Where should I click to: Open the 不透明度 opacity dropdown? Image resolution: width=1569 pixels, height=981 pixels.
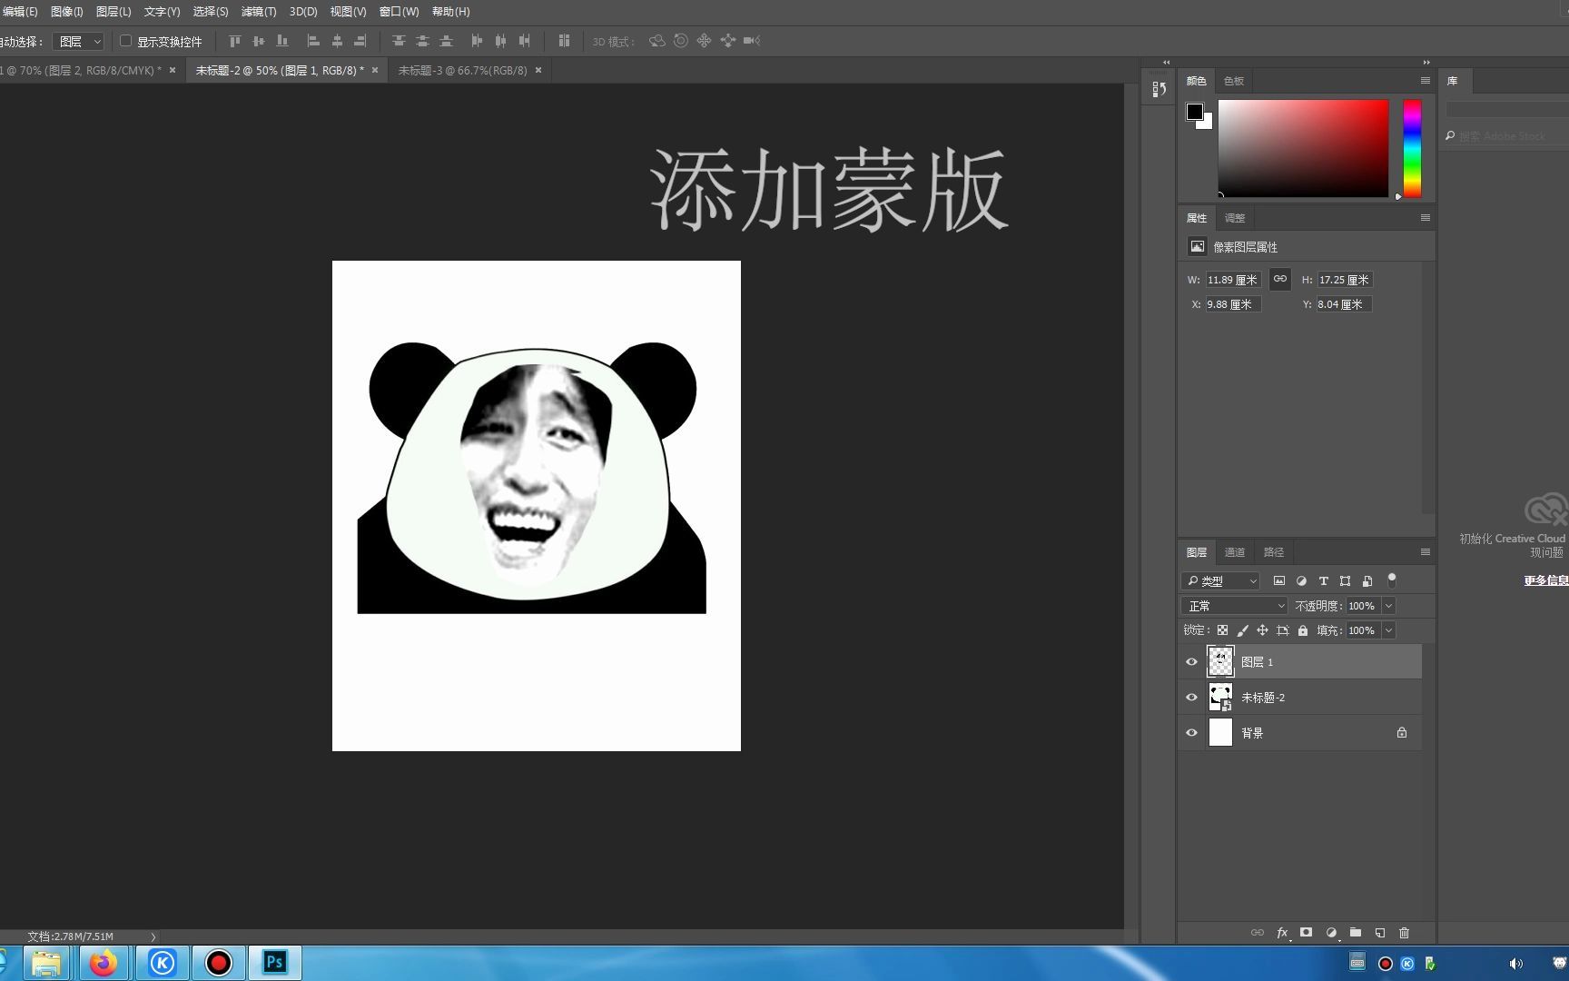click(x=1387, y=605)
